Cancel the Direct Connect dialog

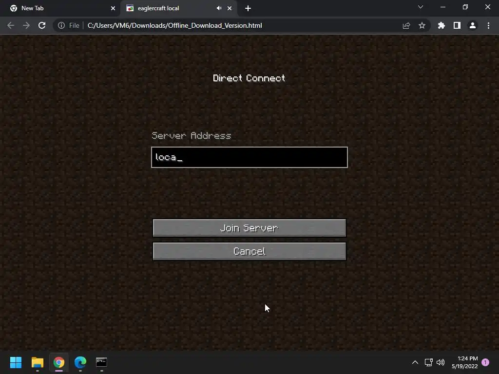point(249,251)
